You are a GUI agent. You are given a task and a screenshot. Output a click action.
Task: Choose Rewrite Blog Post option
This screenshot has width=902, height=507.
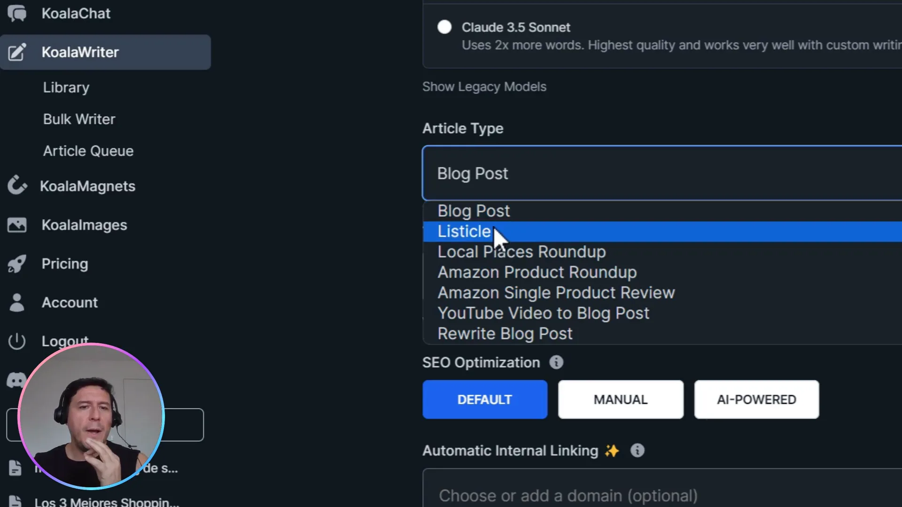coord(662,334)
